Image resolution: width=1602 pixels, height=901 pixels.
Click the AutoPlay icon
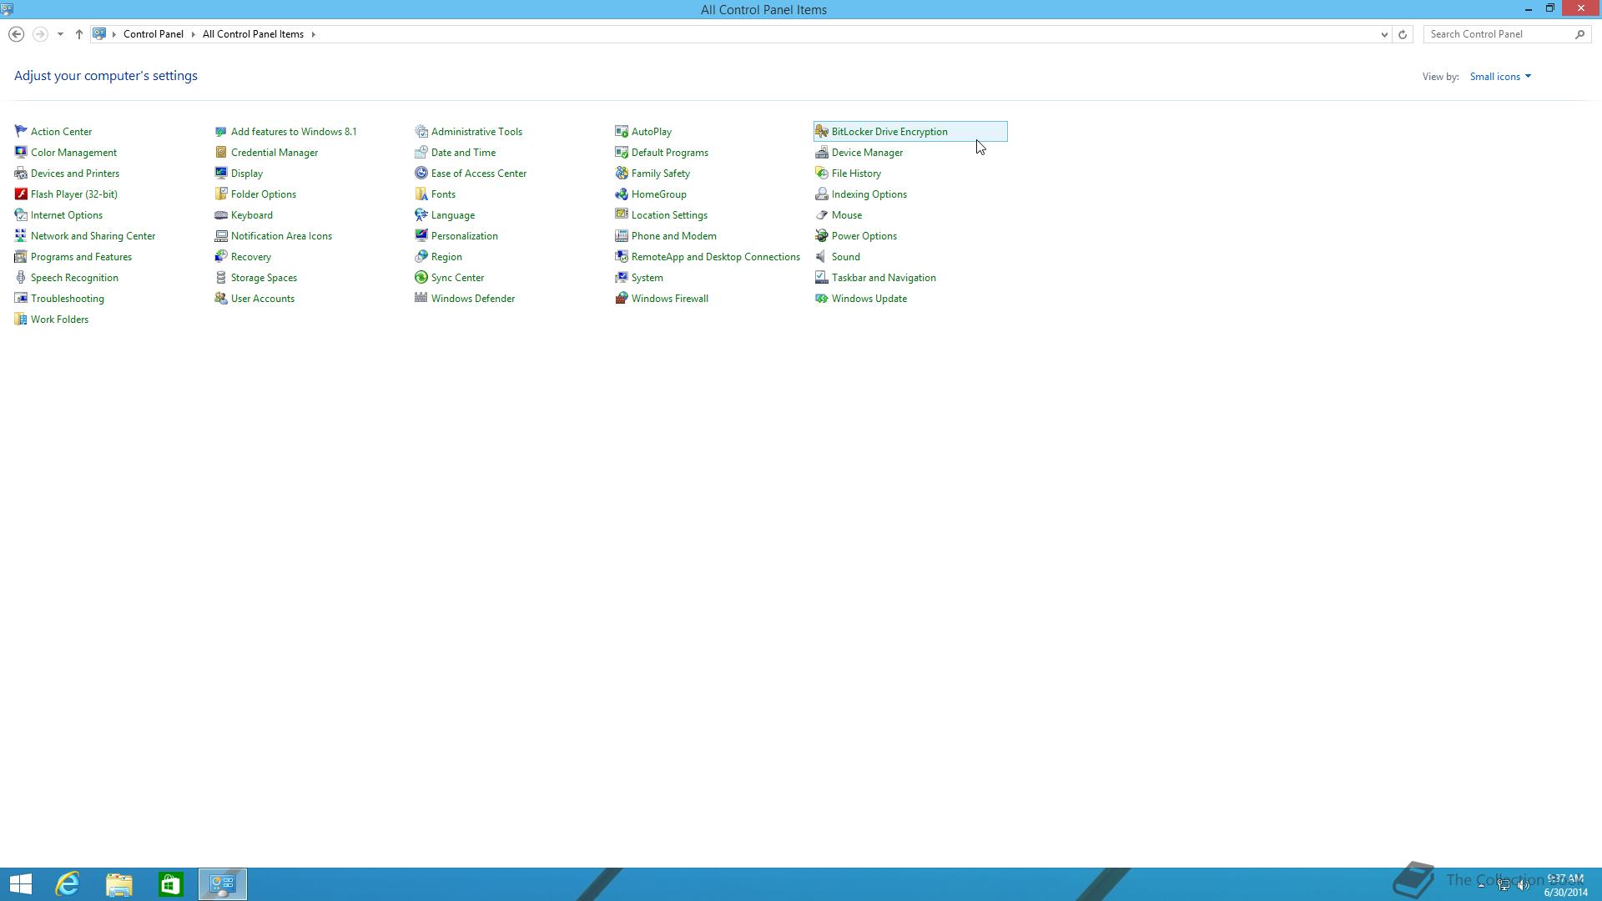tap(622, 131)
